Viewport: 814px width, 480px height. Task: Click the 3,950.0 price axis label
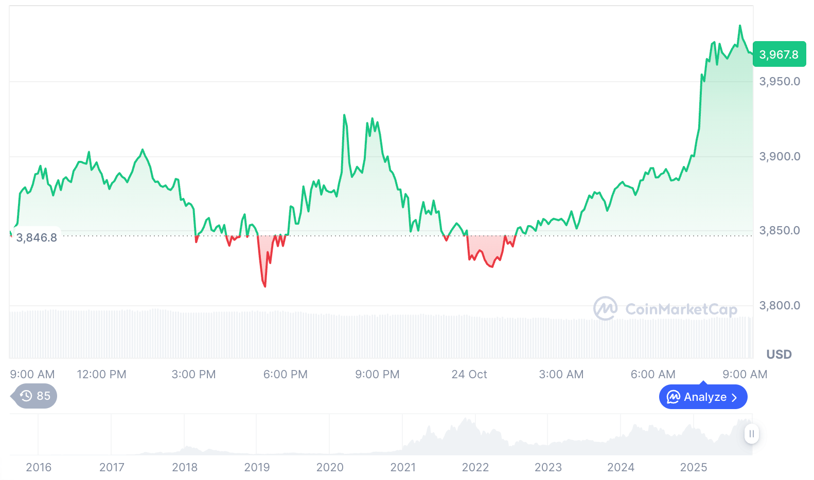click(x=780, y=81)
